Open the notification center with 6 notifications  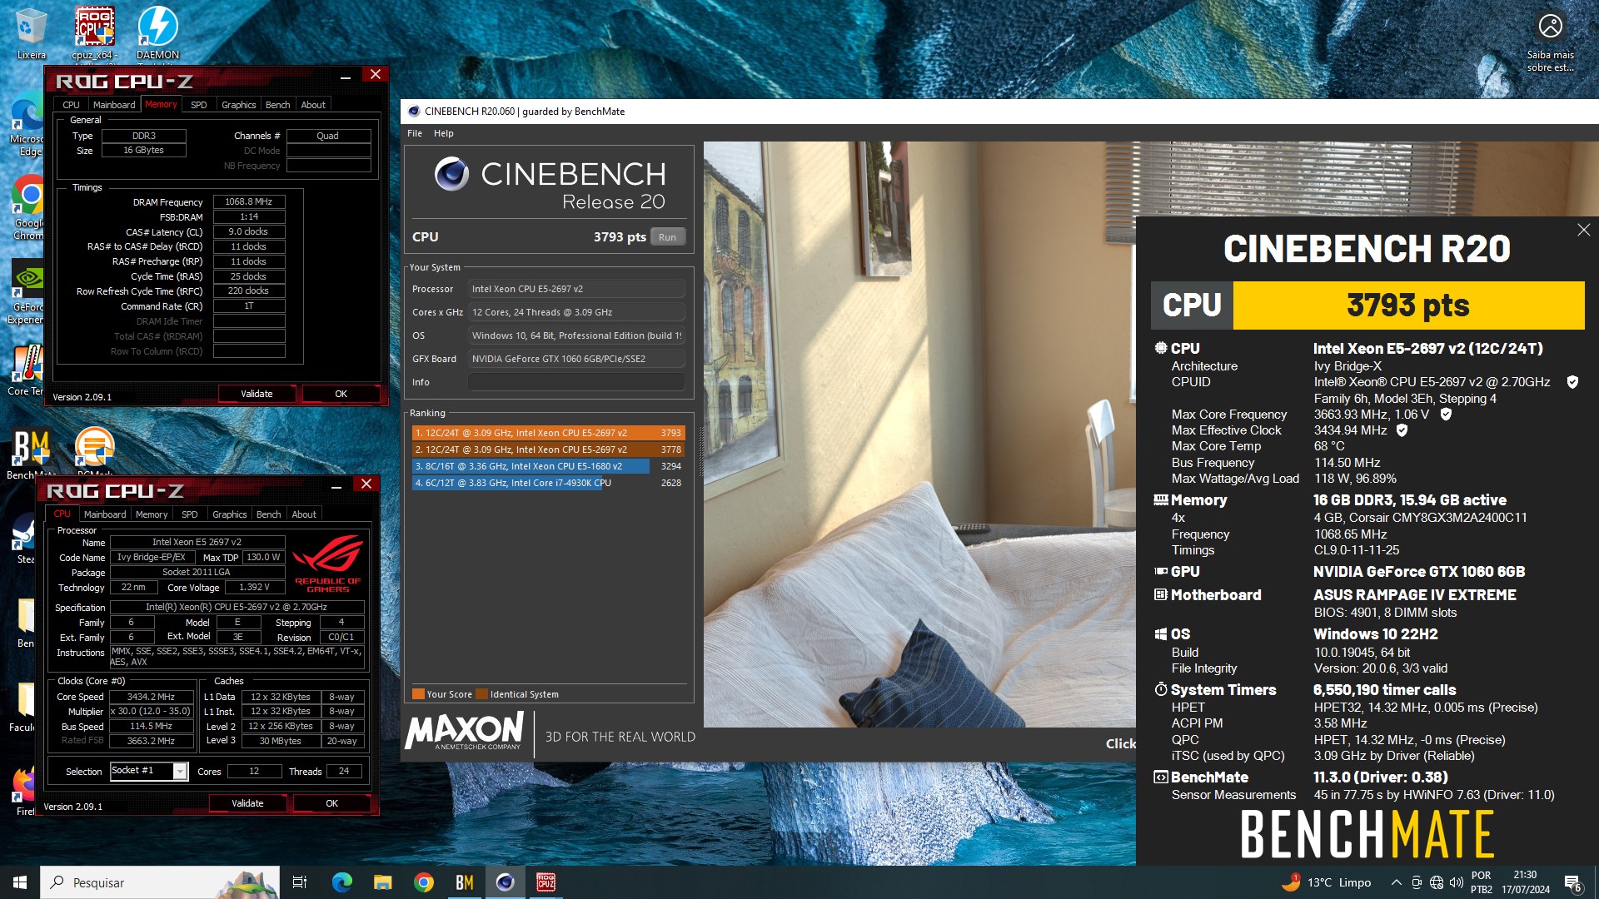(1572, 883)
